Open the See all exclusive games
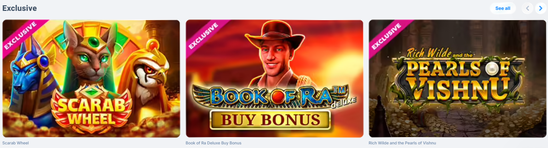 [503, 8]
